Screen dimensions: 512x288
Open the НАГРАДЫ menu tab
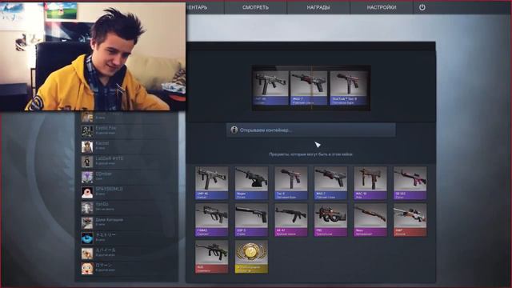click(318, 7)
